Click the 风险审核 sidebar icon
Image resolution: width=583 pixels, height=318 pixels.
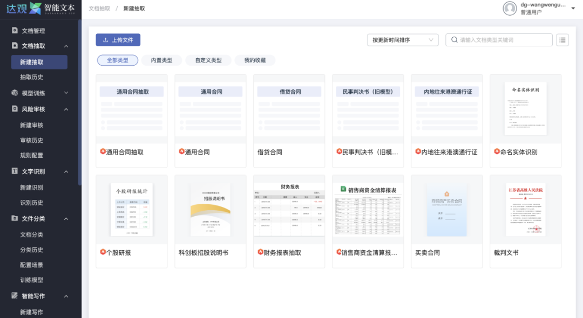(x=15, y=109)
